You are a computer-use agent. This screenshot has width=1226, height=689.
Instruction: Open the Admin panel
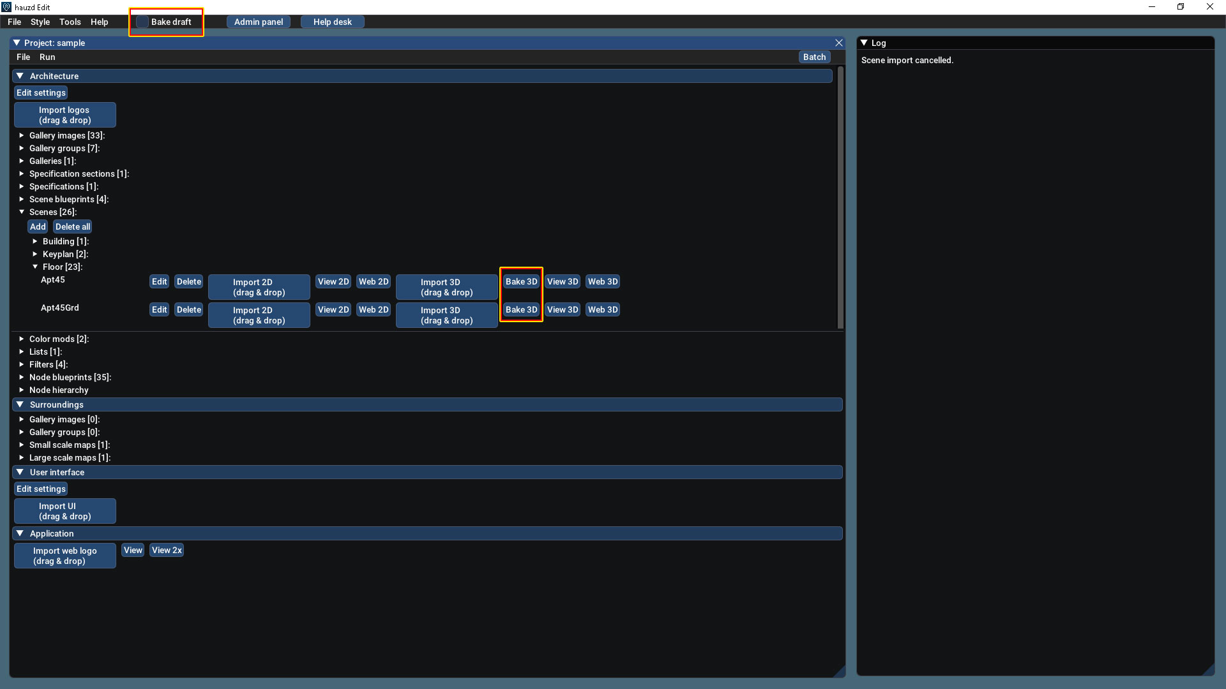coord(258,22)
